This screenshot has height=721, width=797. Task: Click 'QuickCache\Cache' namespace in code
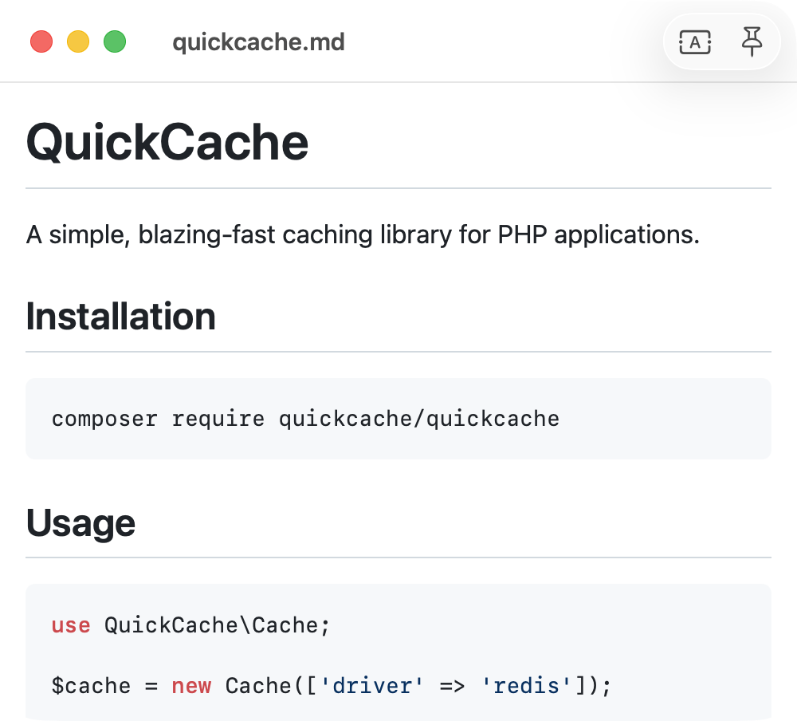point(210,625)
